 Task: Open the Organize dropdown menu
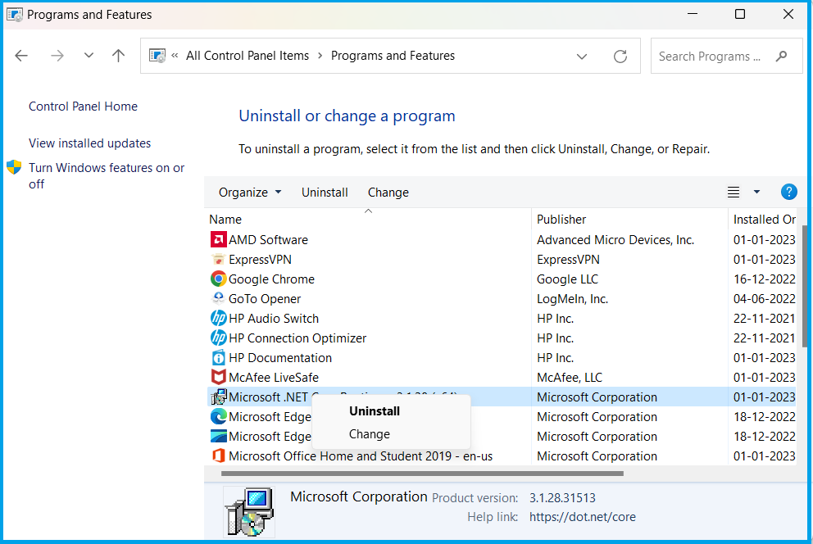click(249, 192)
